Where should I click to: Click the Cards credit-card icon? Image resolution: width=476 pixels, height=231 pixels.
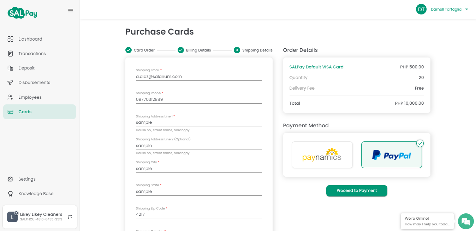pos(11,112)
